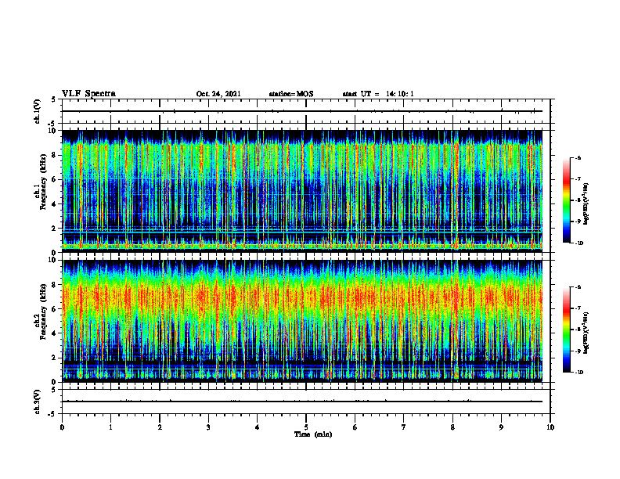Select the date text "Oct. 24, 2021"
This screenshot has height=479, width=620.
click(x=218, y=94)
